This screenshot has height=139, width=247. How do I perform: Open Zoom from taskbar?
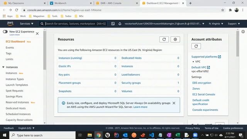(x=195, y=135)
